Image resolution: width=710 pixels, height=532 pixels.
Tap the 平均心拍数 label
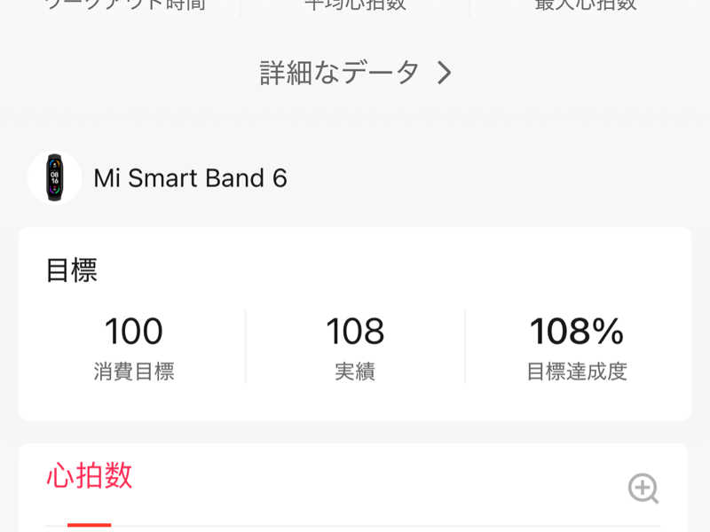click(x=355, y=4)
